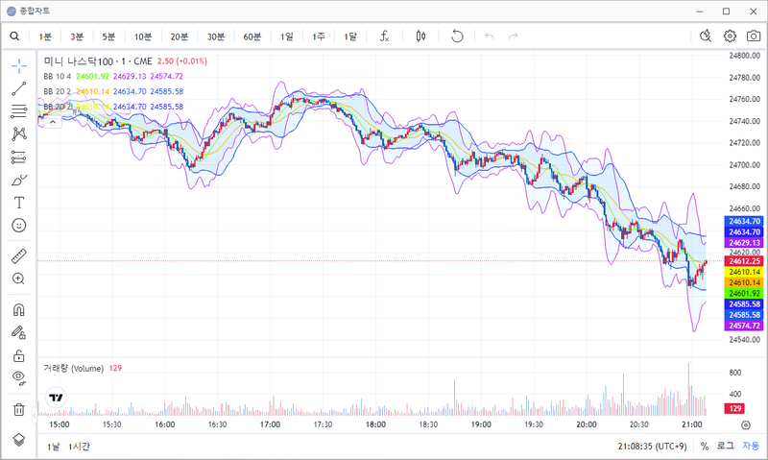The image size is (768, 460).
Task: Remove drawings with the trash icon
Action: coord(18,409)
